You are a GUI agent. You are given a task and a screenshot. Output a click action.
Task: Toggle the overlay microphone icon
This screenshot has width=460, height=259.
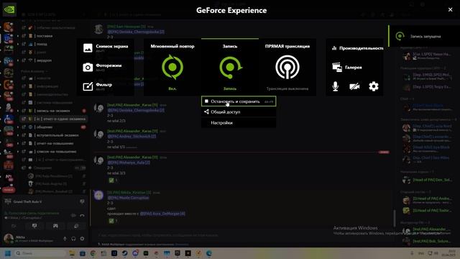(336, 86)
